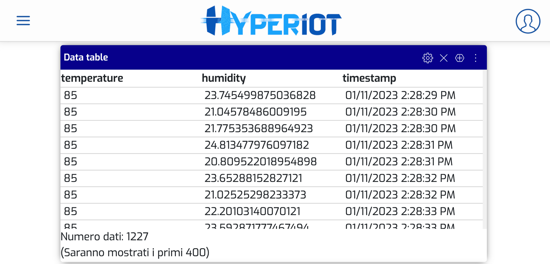Click the temperature column header

pos(92,78)
